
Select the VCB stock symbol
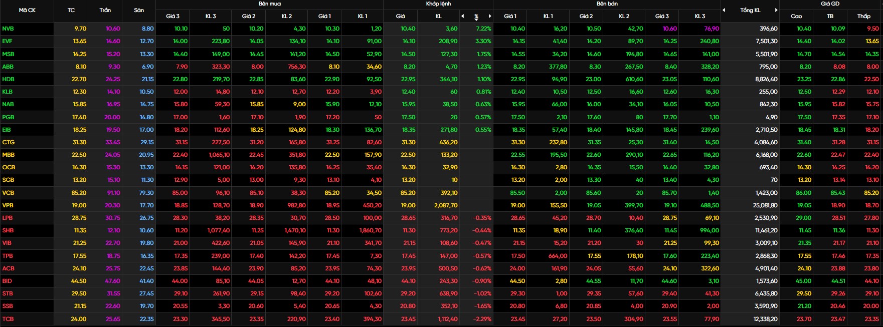(x=8, y=193)
